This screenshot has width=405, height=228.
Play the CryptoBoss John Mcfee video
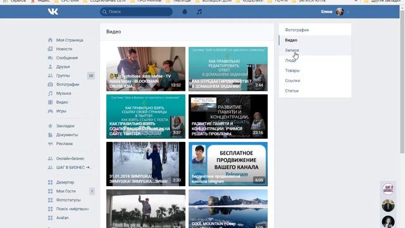point(146,69)
